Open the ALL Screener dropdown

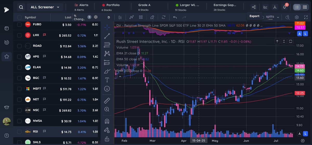[x=45, y=7]
